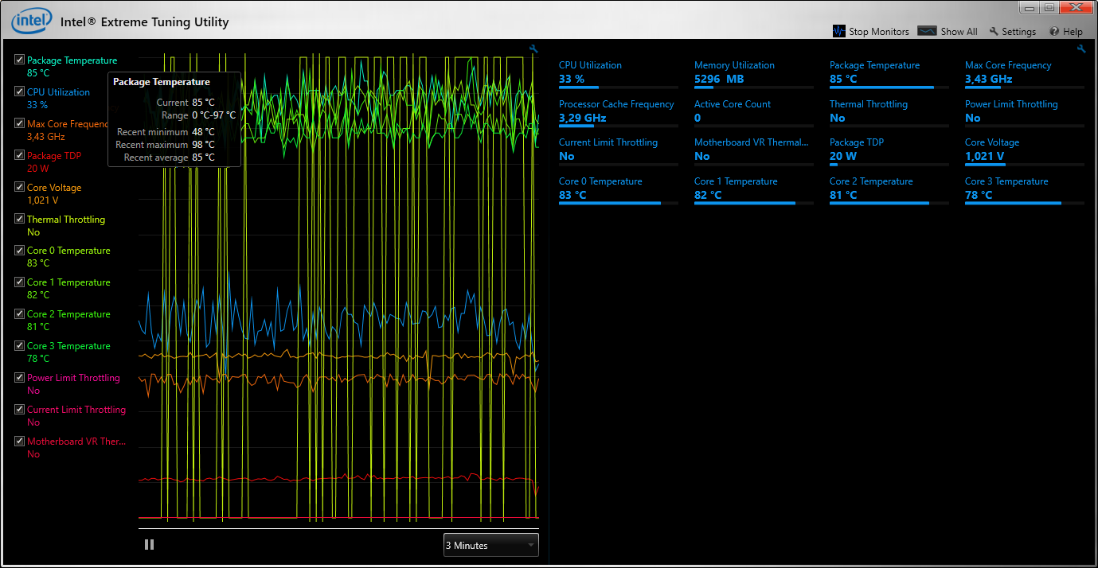Toggle Power Limit Throttling checkbox

coord(20,377)
